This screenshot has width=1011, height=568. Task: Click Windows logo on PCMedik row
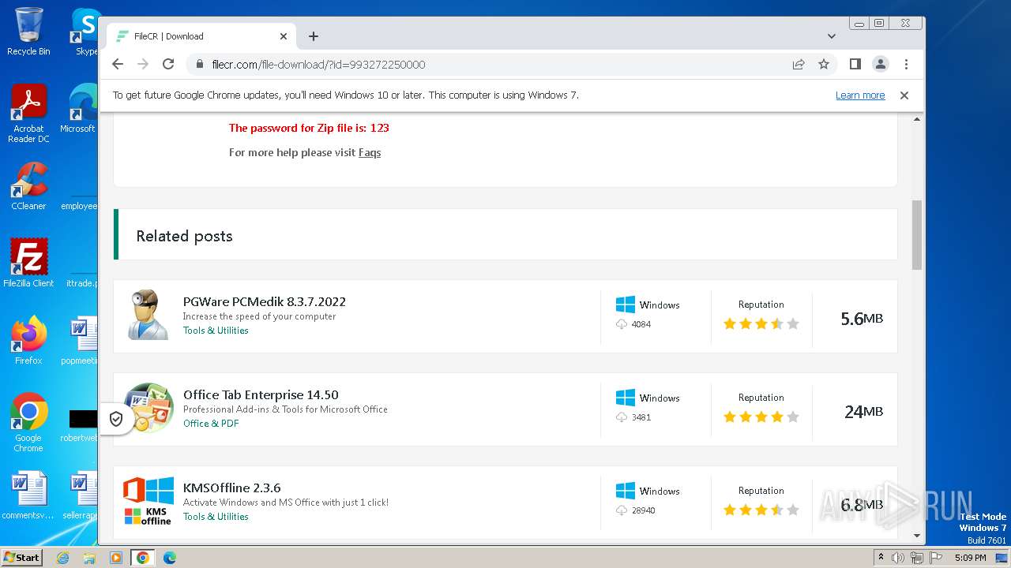coord(626,305)
